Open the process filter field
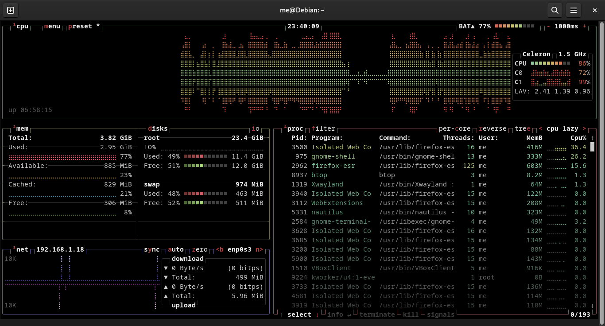The width and height of the screenshot is (605, 326). (x=323, y=128)
